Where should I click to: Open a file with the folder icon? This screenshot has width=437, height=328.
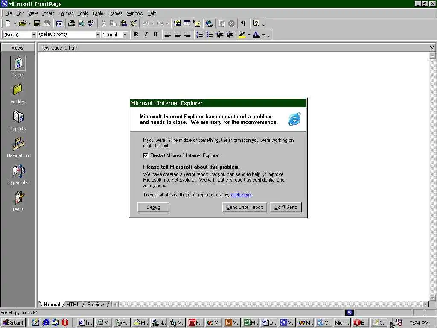[23, 24]
